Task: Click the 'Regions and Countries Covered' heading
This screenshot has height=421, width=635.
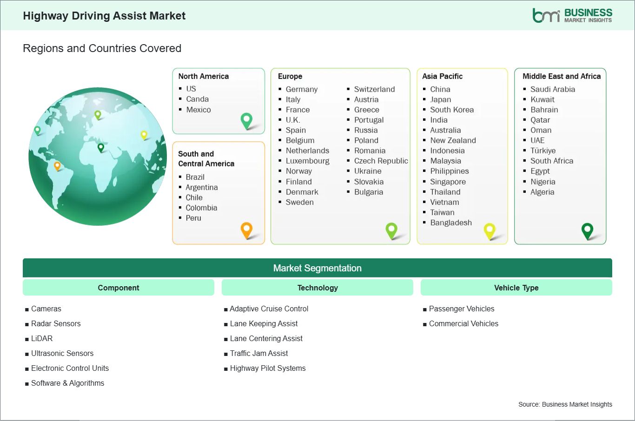Action: pos(102,48)
